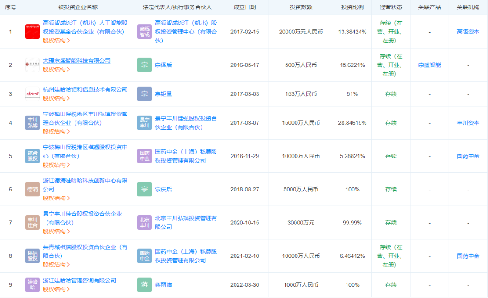Viewport: 488px width, 298px height.
Task: Click the 成立日期 column header
Action: [x=244, y=7]
